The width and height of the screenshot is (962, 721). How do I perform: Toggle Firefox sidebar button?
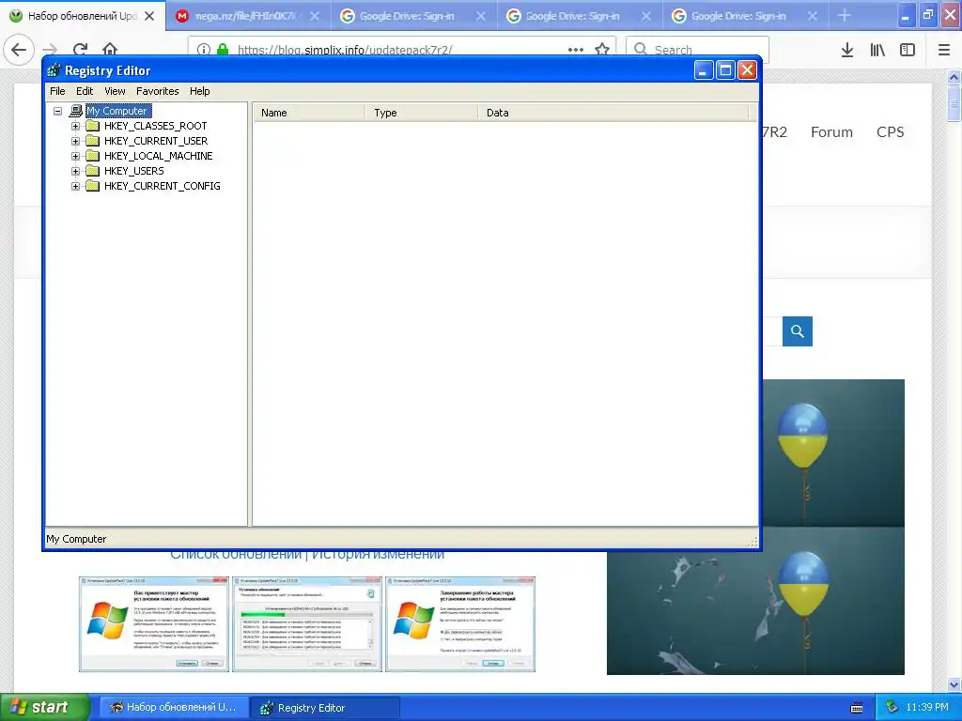point(908,50)
